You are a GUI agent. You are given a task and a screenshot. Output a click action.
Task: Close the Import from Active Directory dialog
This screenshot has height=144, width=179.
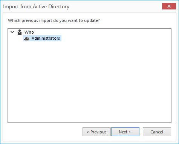pos(169,6)
